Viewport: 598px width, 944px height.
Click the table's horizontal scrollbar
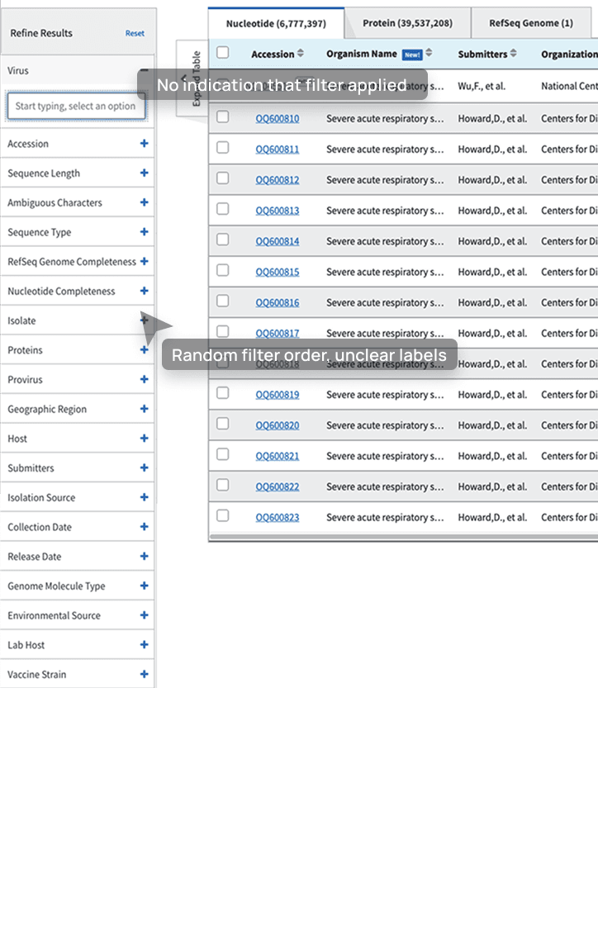coord(403,538)
